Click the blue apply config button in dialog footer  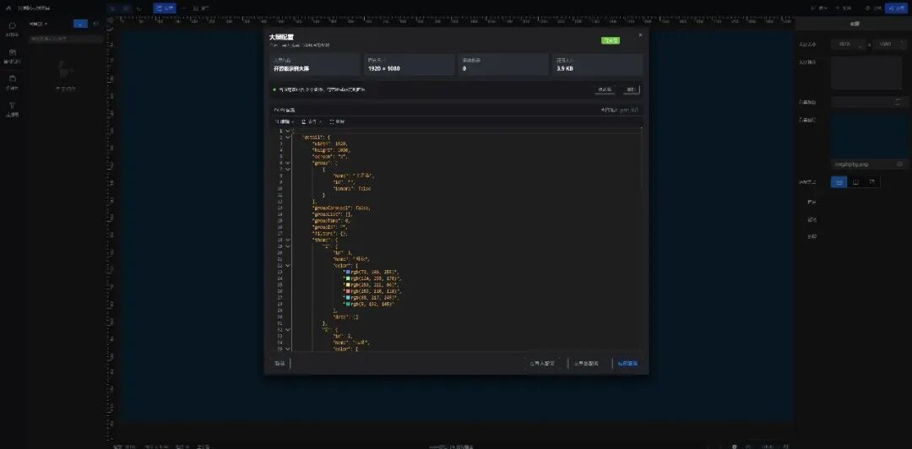(627, 364)
